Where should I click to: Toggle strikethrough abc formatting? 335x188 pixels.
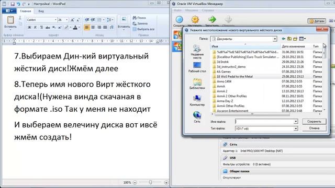point(48,27)
